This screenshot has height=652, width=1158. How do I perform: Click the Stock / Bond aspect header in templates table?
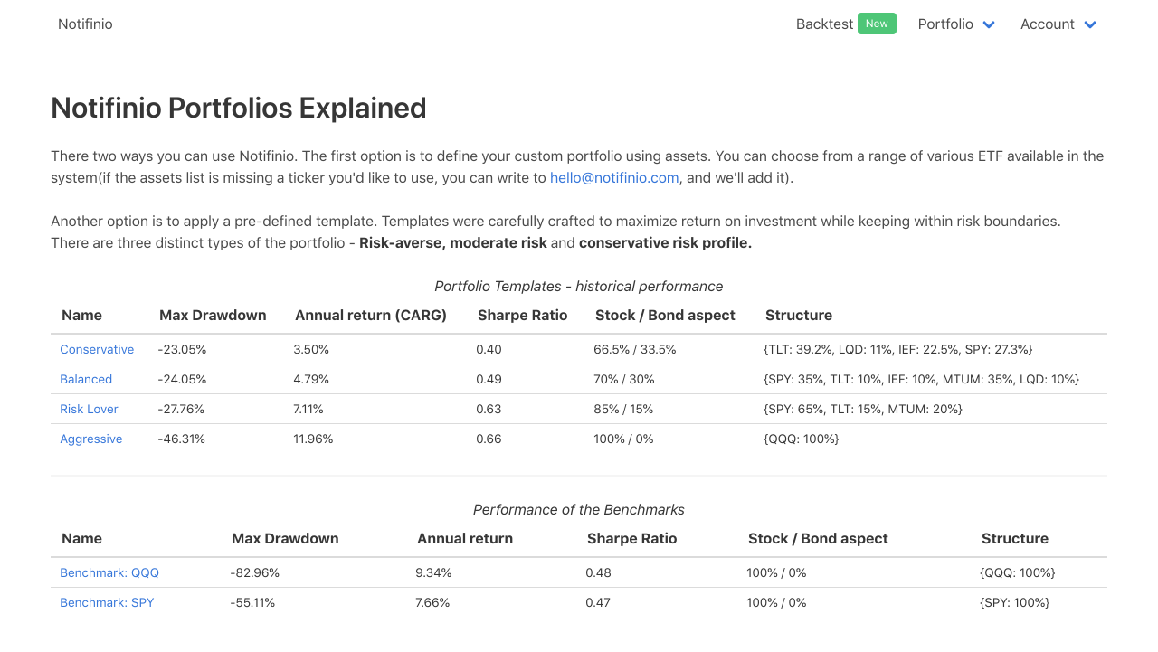[665, 316]
